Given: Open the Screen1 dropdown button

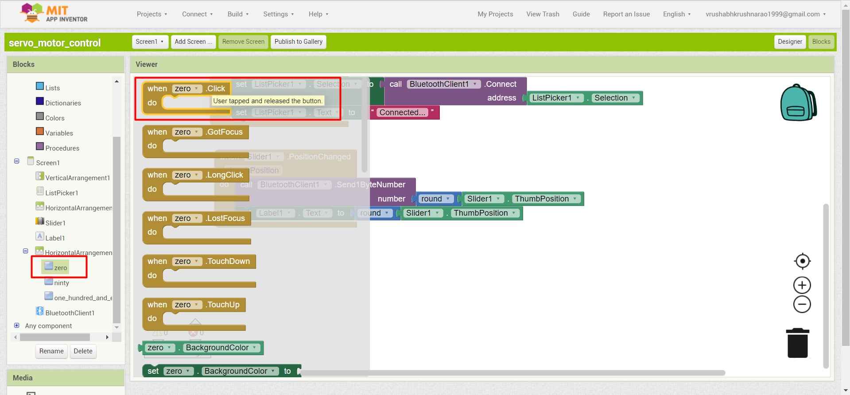Looking at the screenshot, I should (150, 42).
